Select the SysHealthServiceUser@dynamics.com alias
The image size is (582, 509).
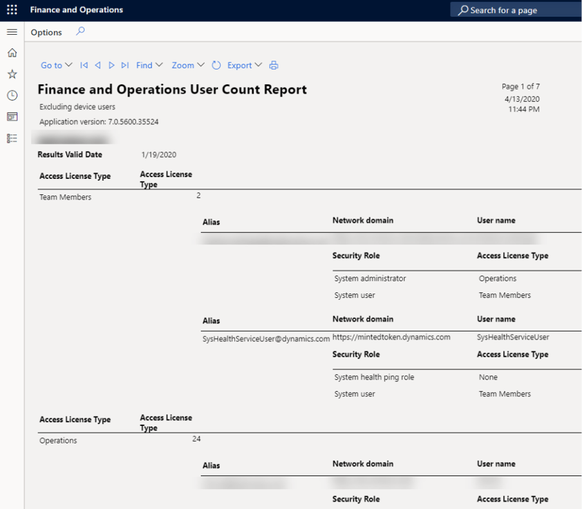tap(266, 338)
